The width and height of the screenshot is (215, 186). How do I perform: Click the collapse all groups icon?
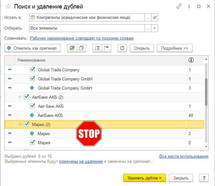pos(107,48)
